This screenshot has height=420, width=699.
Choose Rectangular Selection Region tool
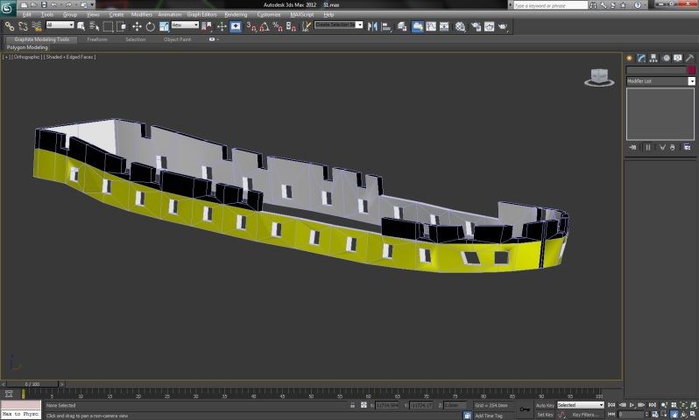point(108,27)
